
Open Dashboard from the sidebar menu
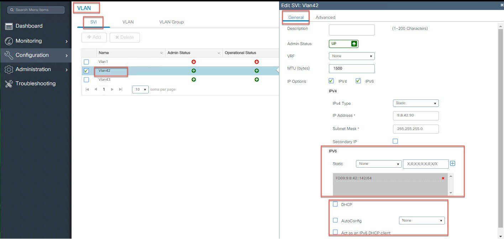[x=29, y=26]
